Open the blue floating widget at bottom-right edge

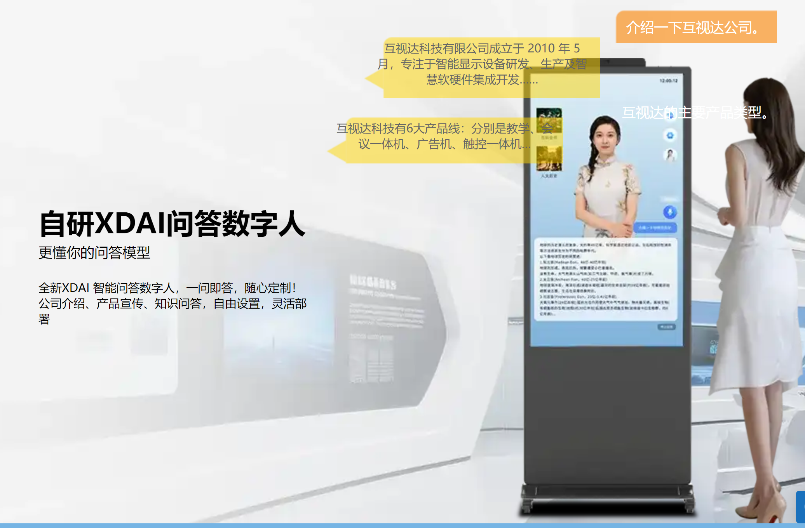pos(801,506)
